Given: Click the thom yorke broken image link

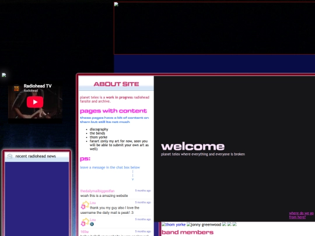Looking at the screenshot, I should [173, 224].
